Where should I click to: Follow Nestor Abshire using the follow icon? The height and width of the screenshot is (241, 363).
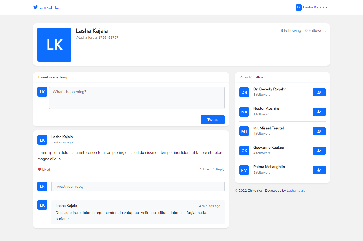point(319,112)
